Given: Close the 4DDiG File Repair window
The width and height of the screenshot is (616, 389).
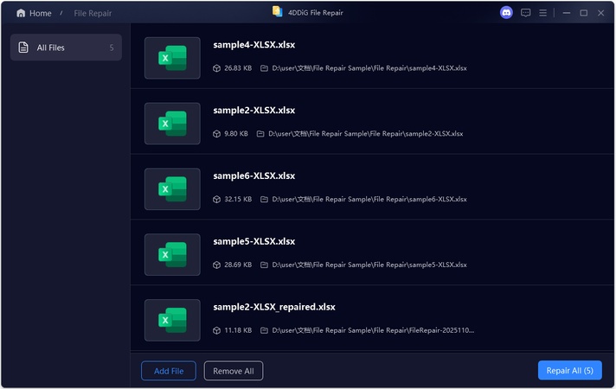Looking at the screenshot, I should coord(601,13).
